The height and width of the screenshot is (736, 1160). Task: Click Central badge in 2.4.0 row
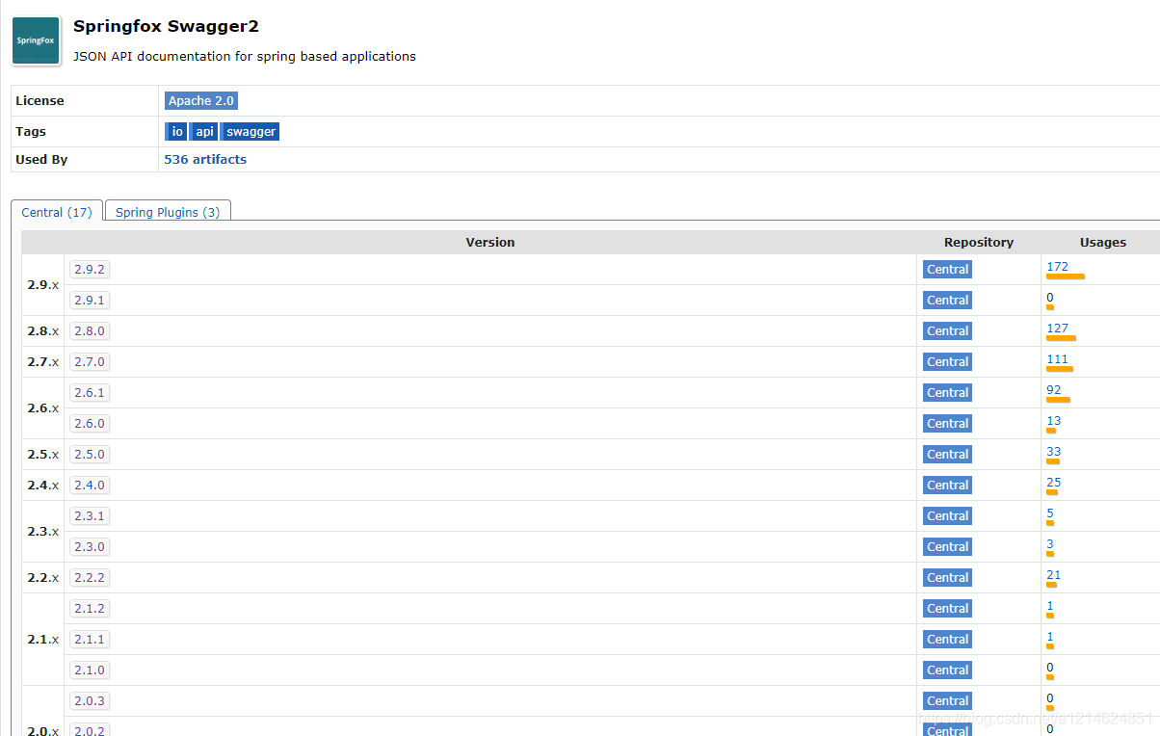(947, 486)
